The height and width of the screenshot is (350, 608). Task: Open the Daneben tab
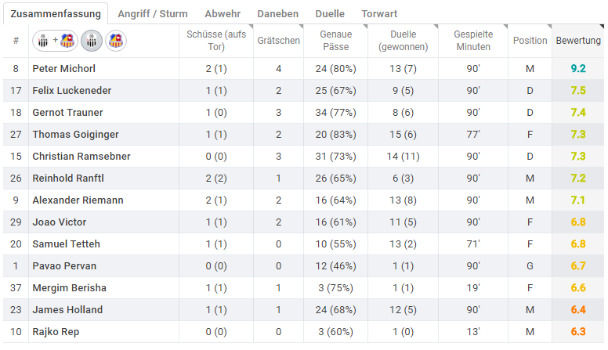pos(277,14)
